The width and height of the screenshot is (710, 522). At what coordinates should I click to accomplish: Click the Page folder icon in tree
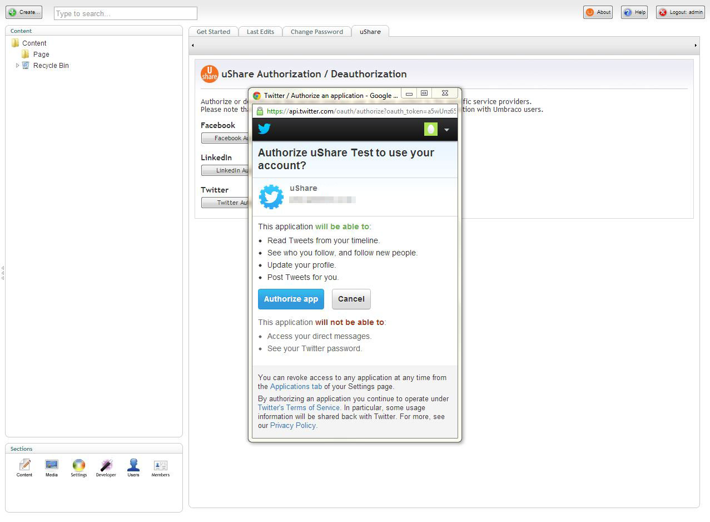26,54
